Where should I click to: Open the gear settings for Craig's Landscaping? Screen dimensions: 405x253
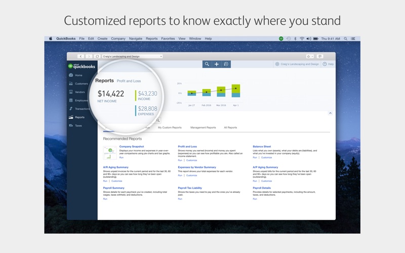[x=277, y=64]
